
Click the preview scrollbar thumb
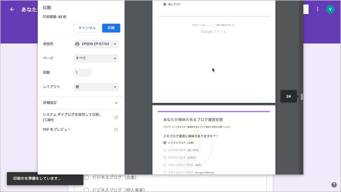tap(302, 97)
